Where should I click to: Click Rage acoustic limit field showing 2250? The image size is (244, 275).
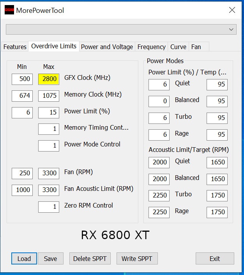(159, 212)
